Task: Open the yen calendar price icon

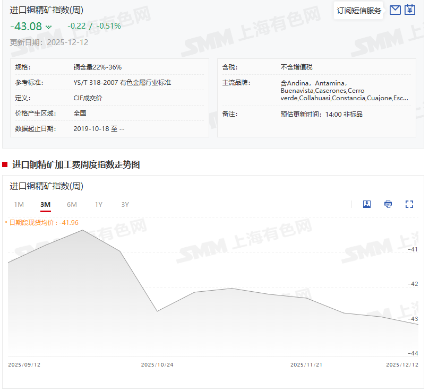Action: click(x=410, y=10)
